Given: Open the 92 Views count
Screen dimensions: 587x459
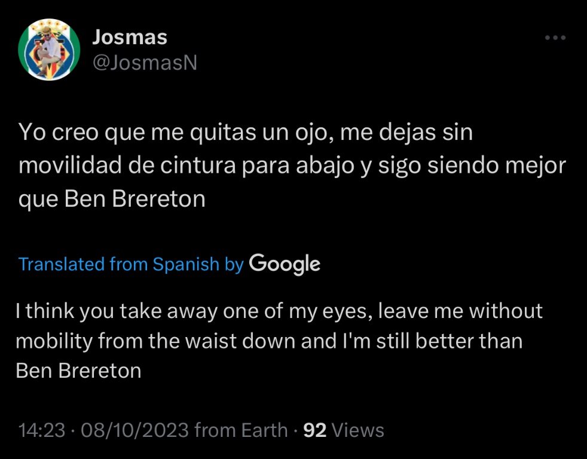Looking at the screenshot, I should point(344,430).
